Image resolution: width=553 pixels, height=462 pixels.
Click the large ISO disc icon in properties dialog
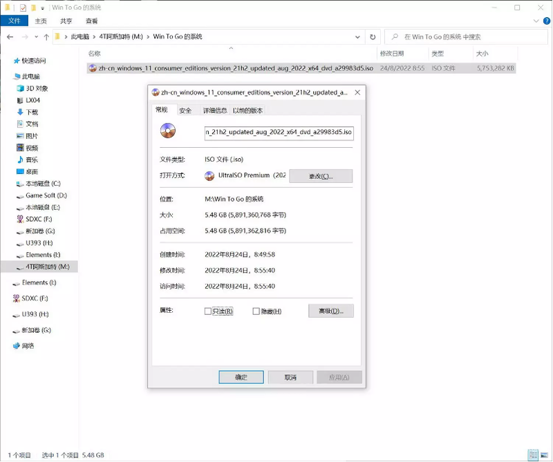click(168, 131)
